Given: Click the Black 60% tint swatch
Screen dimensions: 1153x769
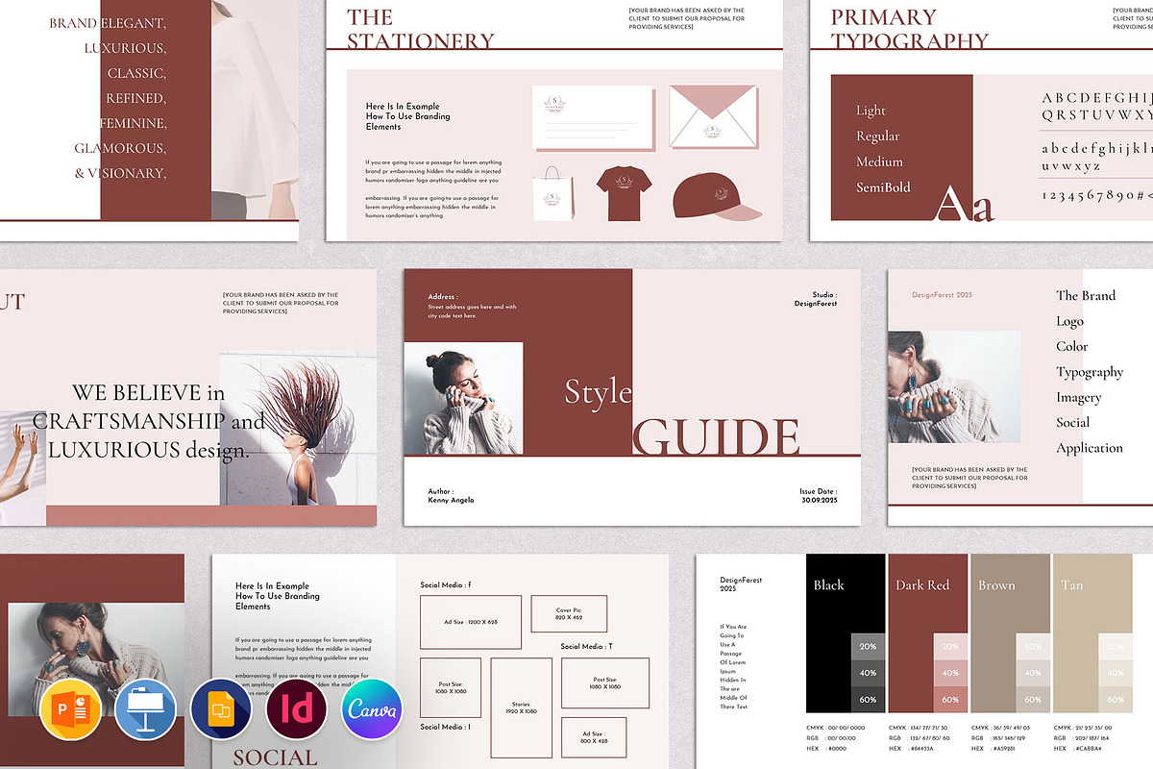Looking at the screenshot, I should [x=868, y=699].
